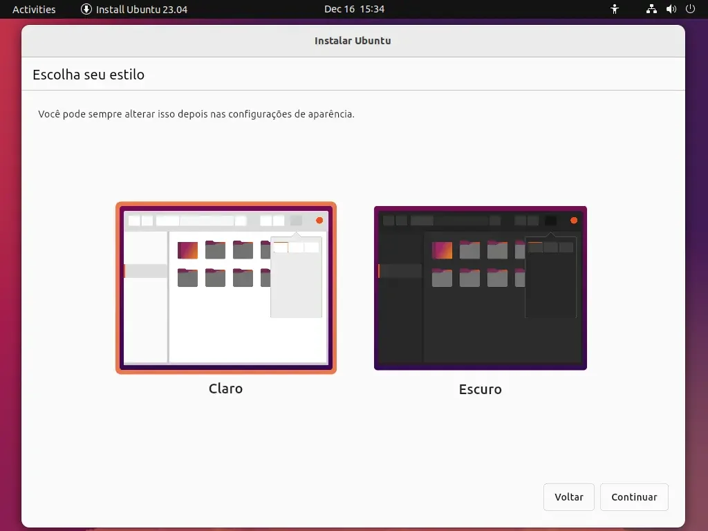Image resolution: width=708 pixels, height=531 pixels.
Task: Click the Instalar Ubuntu window title
Action: (x=353, y=41)
